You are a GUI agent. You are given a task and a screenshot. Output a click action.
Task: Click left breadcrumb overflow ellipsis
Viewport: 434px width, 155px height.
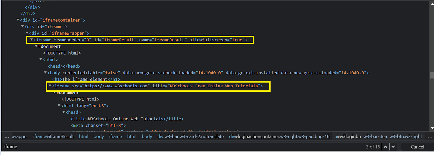point(7,137)
